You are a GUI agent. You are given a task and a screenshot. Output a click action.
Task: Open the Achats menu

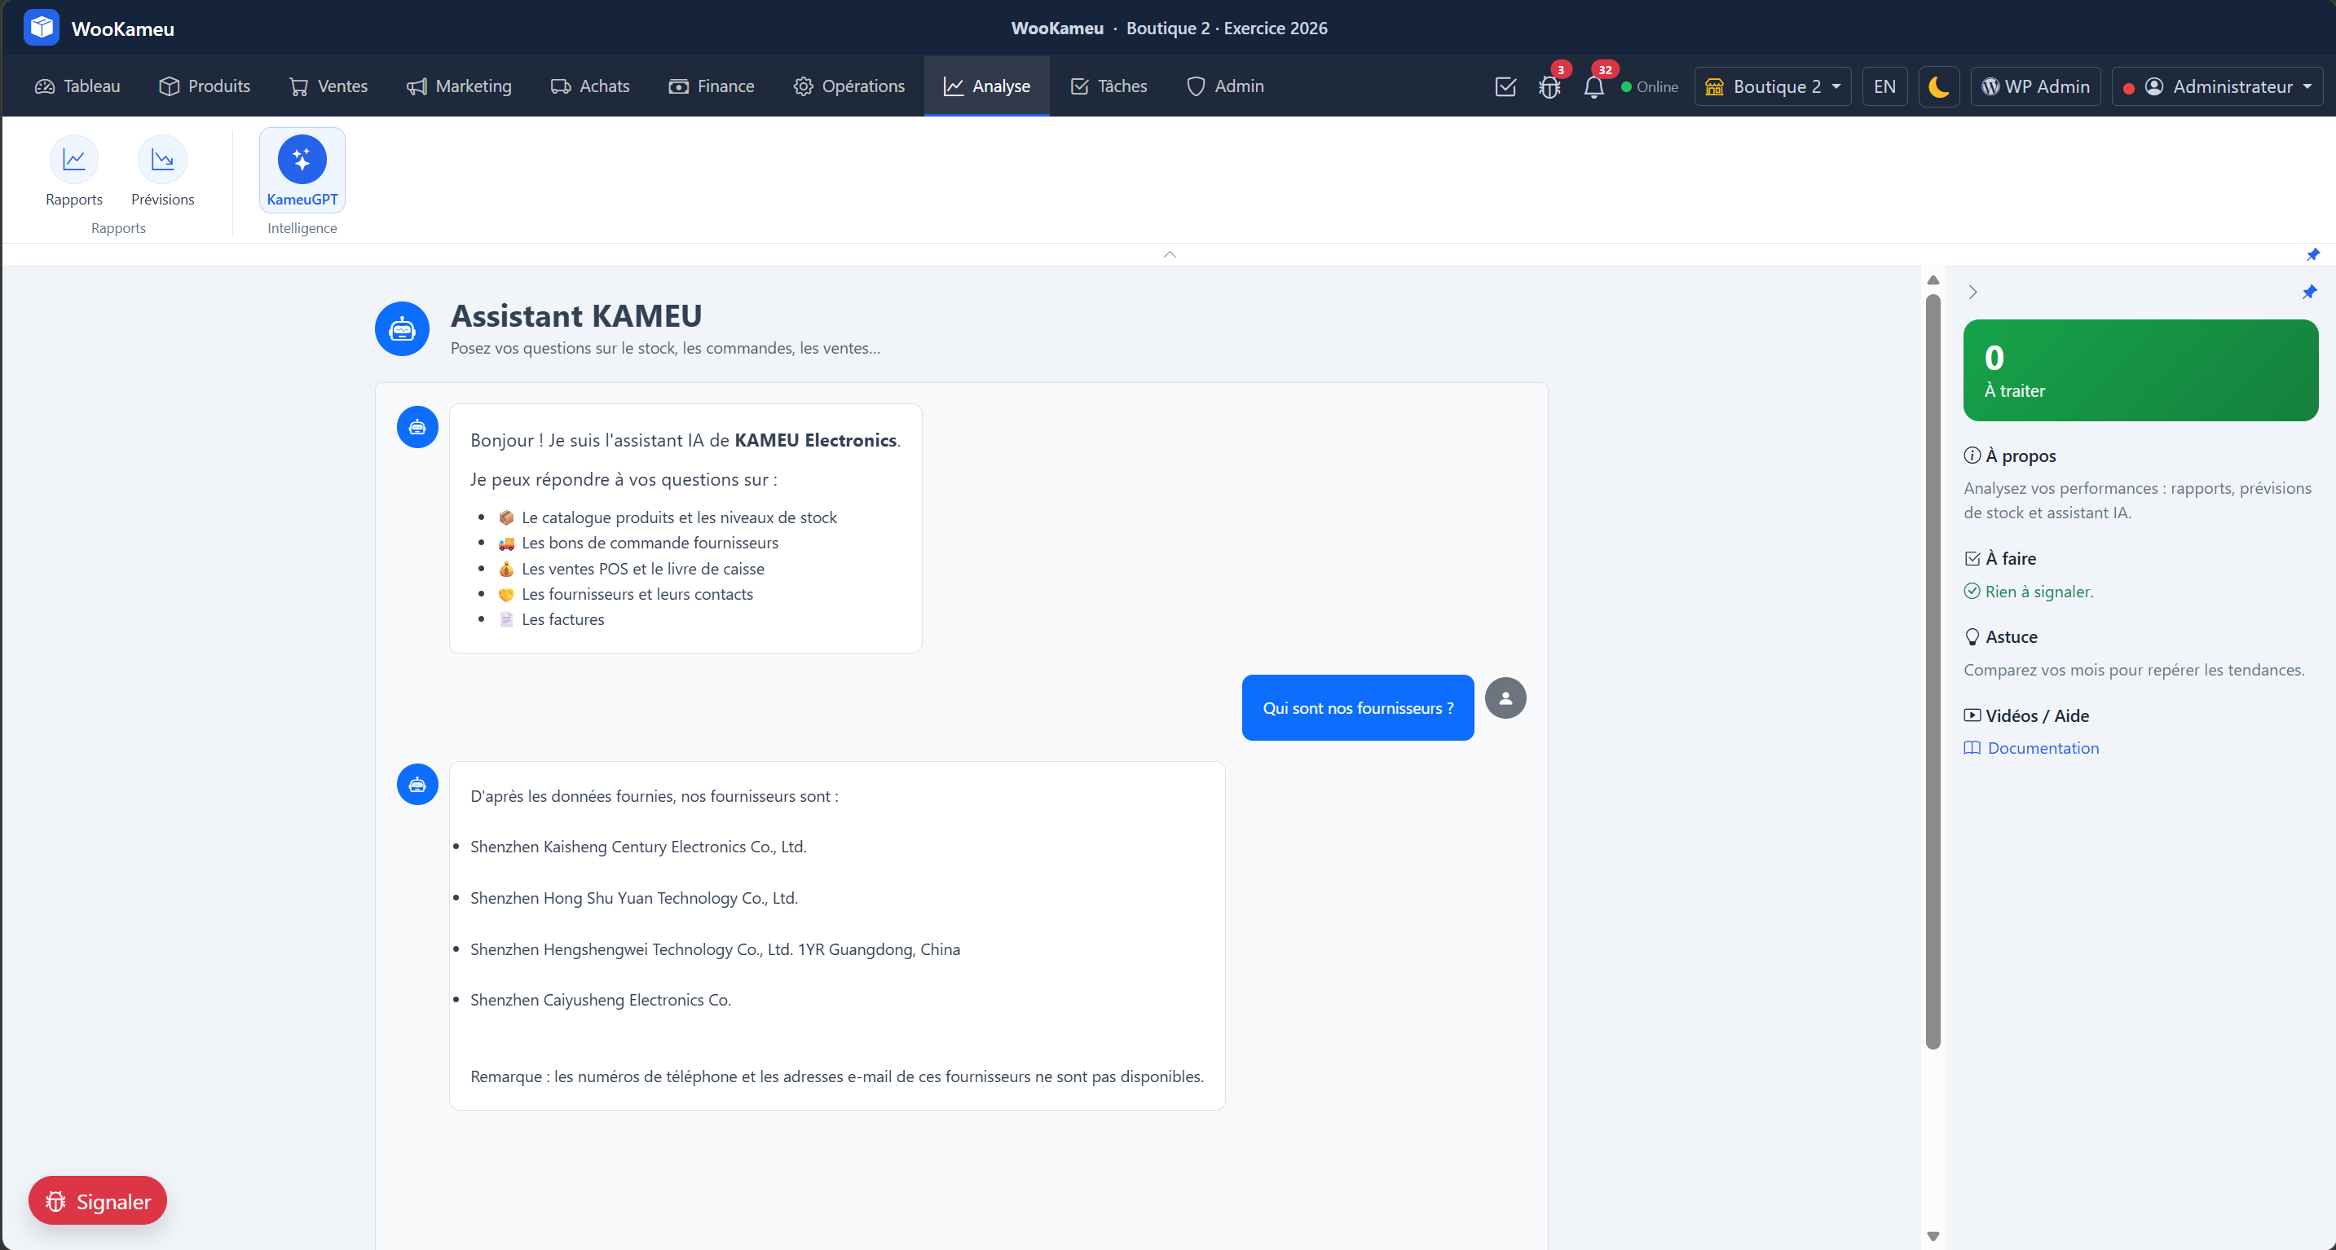tap(590, 86)
